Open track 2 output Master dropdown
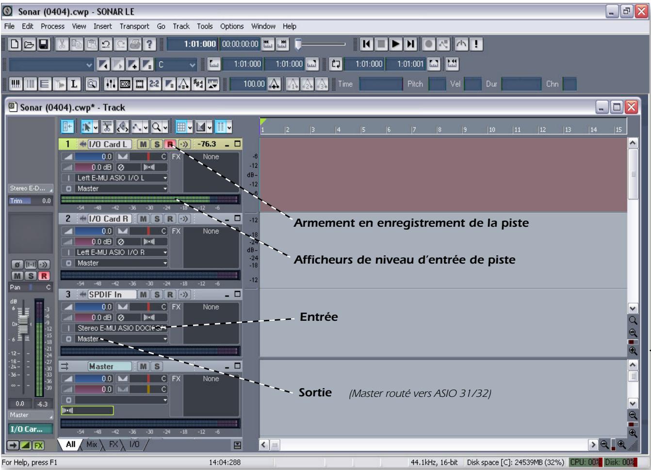 pos(121,263)
